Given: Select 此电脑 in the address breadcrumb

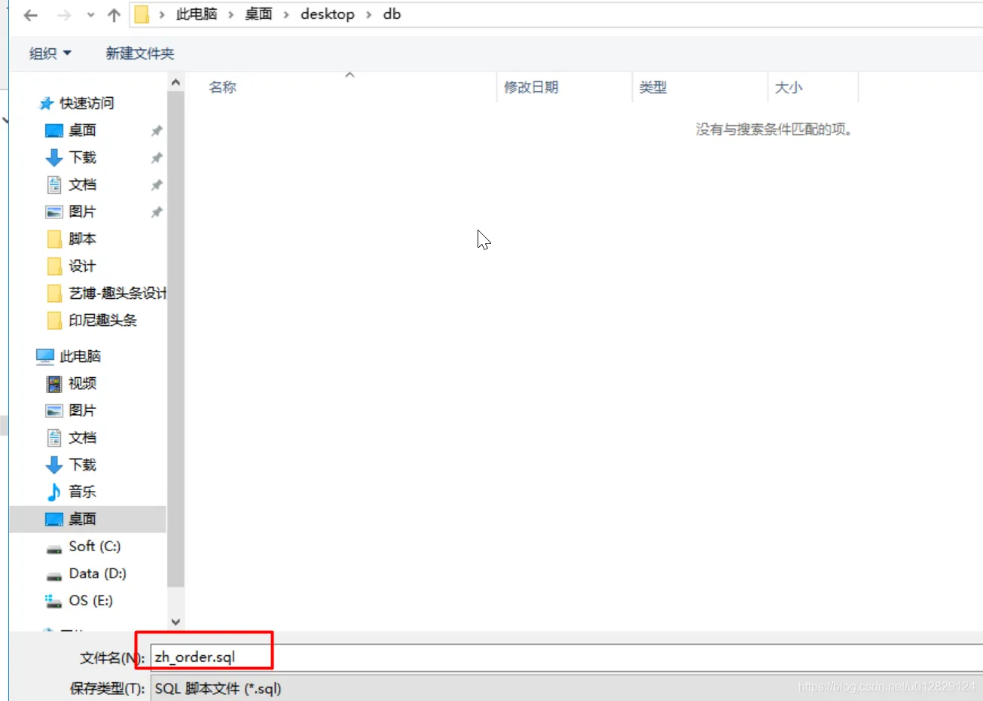Looking at the screenshot, I should click(197, 14).
